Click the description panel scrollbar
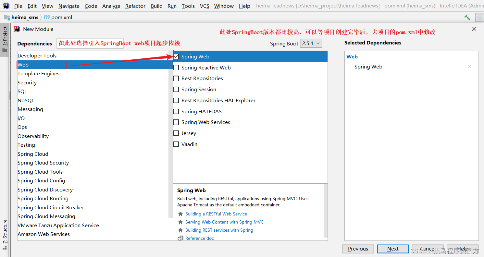Image resolution: width=484 pixels, height=257 pixels. 326,210
